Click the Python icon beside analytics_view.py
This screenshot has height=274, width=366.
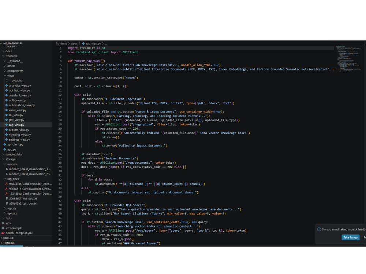click(7, 85)
